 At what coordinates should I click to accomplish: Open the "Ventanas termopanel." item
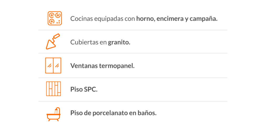click(x=102, y=66)
